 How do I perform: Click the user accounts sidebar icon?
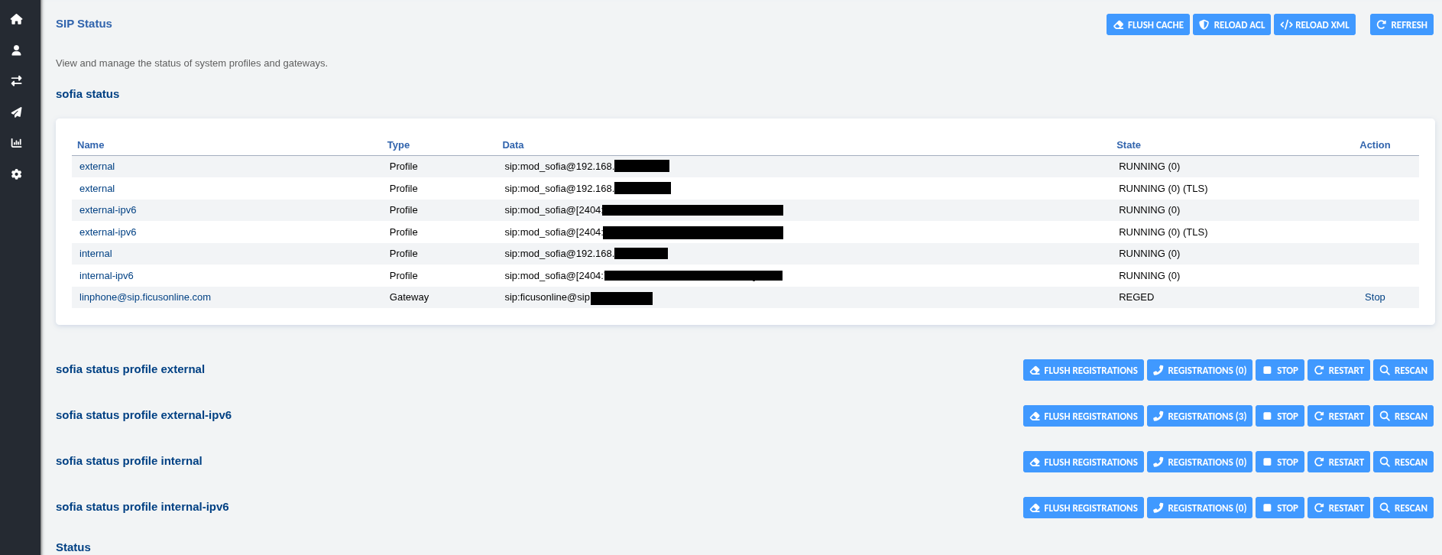pos(16,50)
